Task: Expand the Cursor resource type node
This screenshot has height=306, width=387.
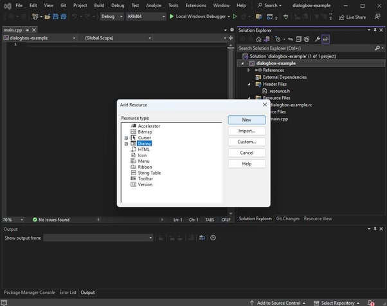Action: click(127, 138)
